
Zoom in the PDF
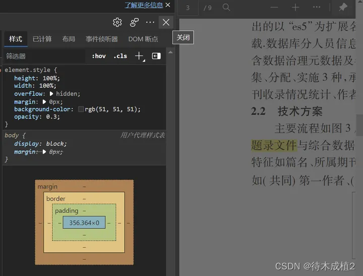(295, 8)
